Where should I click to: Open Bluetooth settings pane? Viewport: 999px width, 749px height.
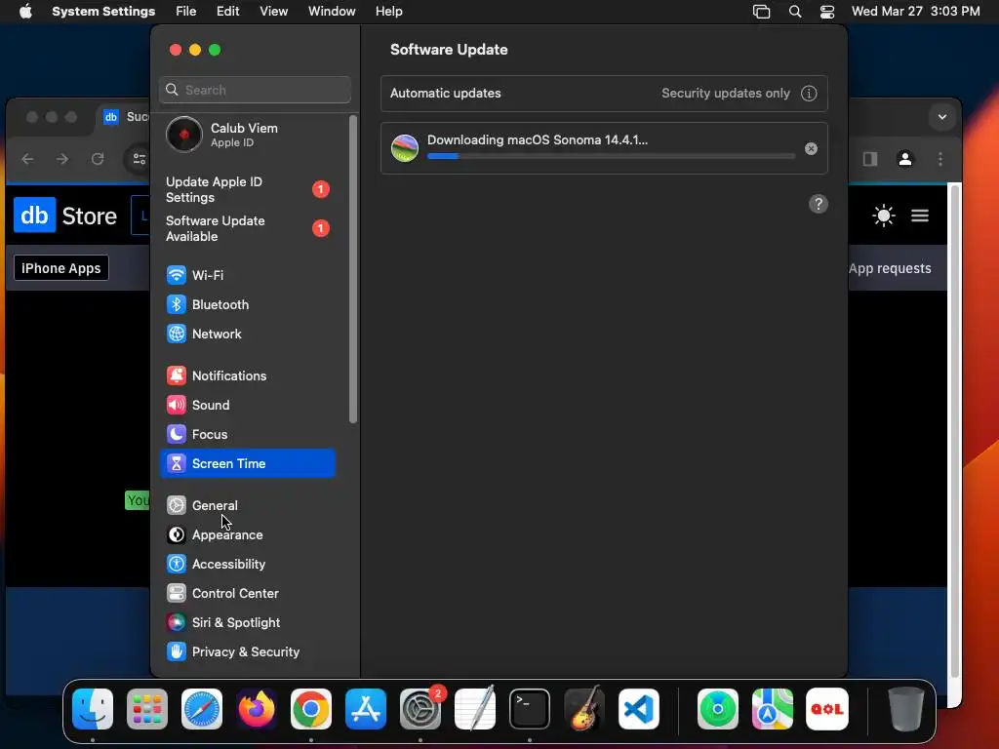tap(247, 304)
